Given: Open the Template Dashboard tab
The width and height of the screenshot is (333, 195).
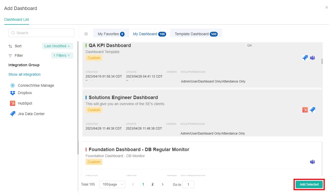Looking at the screenshot, I should click(x=196, y=34).
